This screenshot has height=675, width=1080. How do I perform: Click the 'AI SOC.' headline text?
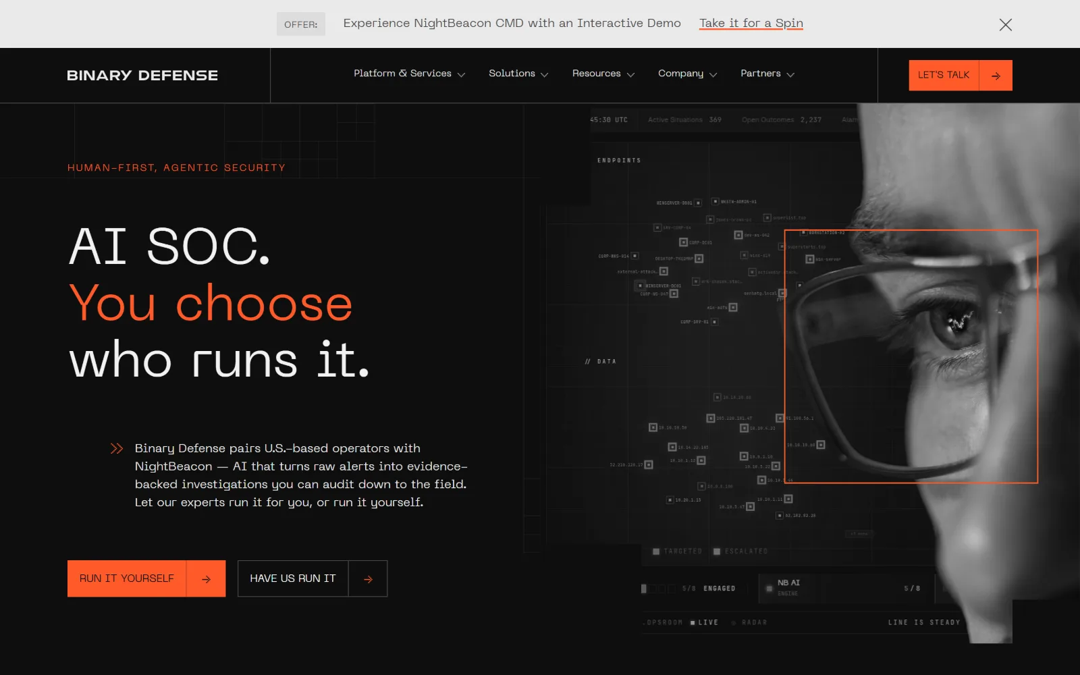coord(170,246)
